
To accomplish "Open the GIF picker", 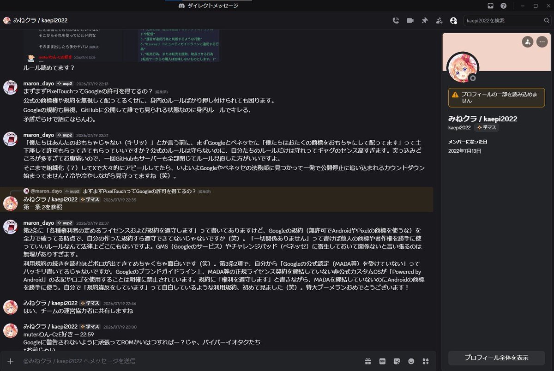I will pyautogui.click(x=382, y=361).
